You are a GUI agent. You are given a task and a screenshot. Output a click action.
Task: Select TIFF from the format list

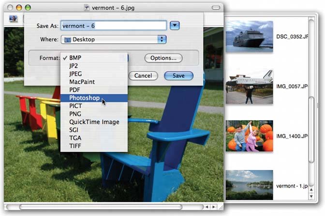[x=75, y=146]
